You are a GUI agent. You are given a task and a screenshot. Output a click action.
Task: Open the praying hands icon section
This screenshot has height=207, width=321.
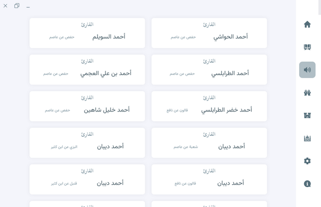(307, 93)
